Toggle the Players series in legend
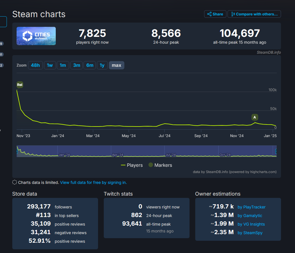Viewport: 295px width, 253px height. (x=132, y=165)
